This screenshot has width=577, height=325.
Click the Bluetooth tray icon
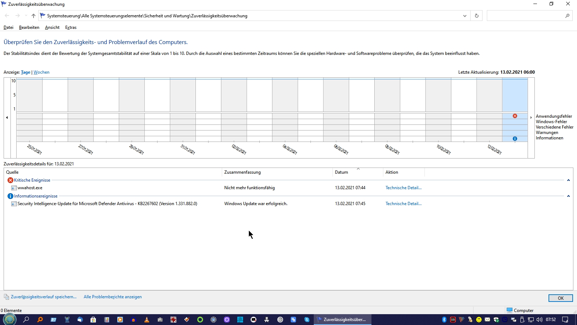tap(444, 320)
